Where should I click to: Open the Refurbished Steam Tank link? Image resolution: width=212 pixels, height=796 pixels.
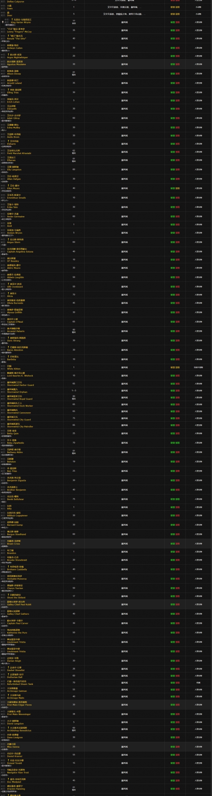point(20,684)
